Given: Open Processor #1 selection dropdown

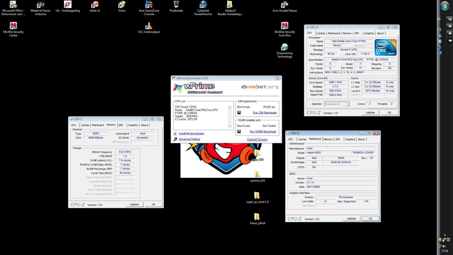Looking at the screenshot, I should point(337,104).
